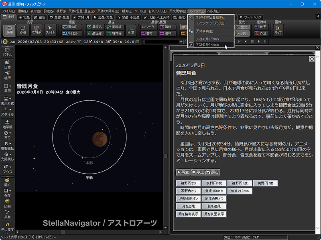This screenshot has height=240, width=321.
Task: Choose 天体事典 from the contents menu
Action: pos(205,31)
